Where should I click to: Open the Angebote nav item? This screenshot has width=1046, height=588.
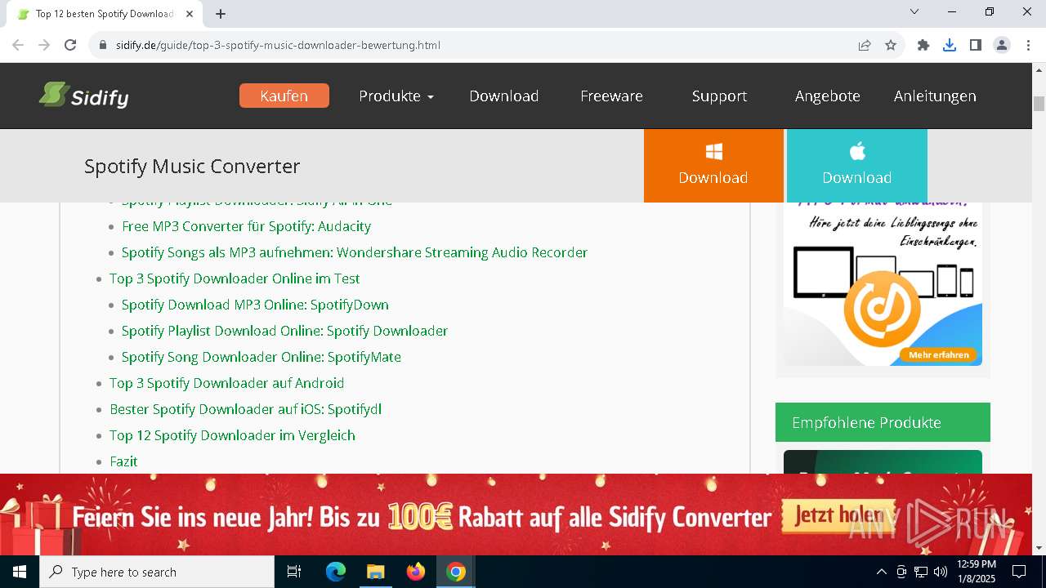pos(828,96)
